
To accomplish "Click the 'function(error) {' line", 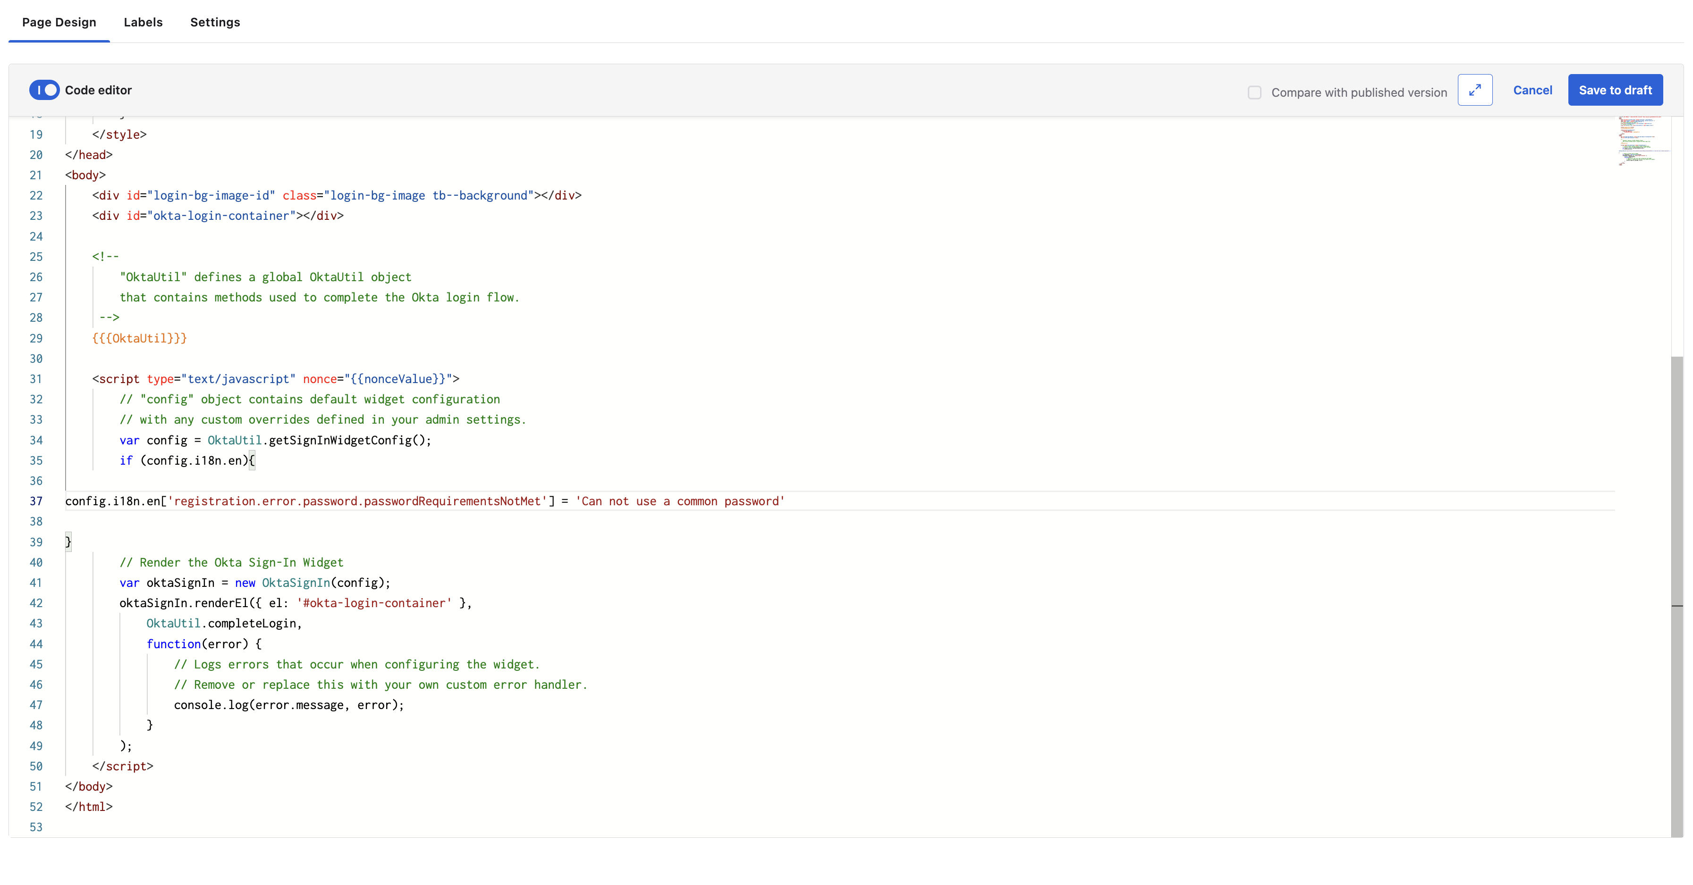I will [x=204, y=644].
